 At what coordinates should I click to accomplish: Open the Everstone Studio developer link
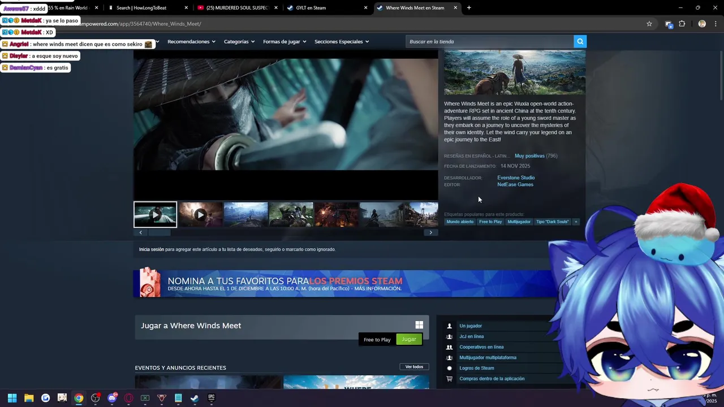pyautogui.click(x=516, y=177)
